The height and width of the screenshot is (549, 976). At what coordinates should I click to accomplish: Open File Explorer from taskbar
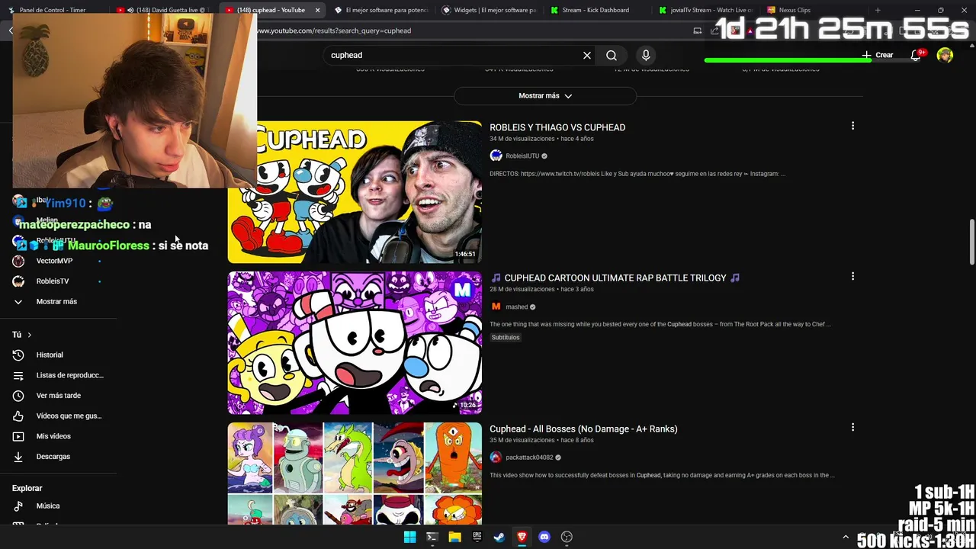pyautogui.click(x=454, y=537)
